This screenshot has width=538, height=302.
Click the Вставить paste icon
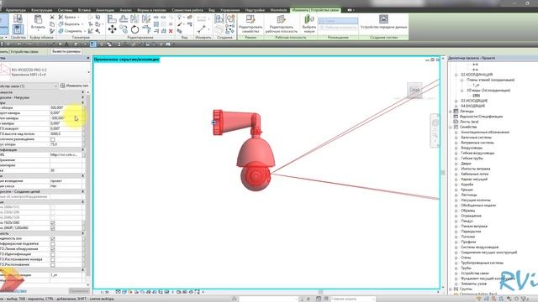[38, 19]
